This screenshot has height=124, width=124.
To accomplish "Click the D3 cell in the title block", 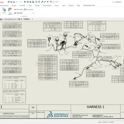I will point(33,107).
